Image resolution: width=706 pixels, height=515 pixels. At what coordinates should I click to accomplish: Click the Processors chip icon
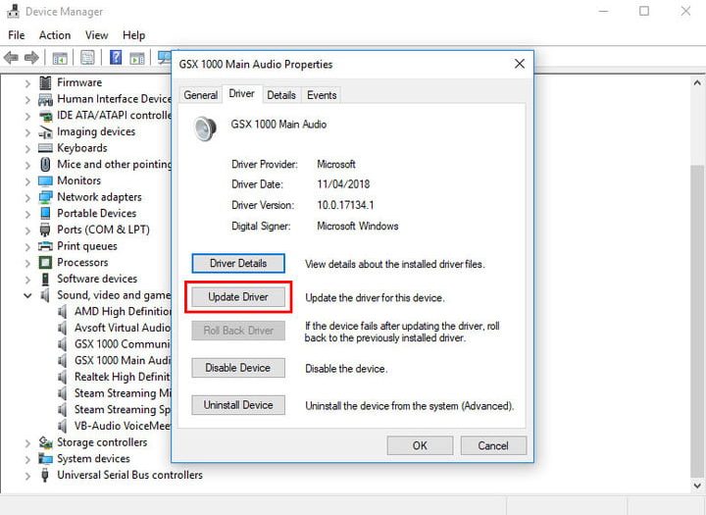(x=45, y=263)
